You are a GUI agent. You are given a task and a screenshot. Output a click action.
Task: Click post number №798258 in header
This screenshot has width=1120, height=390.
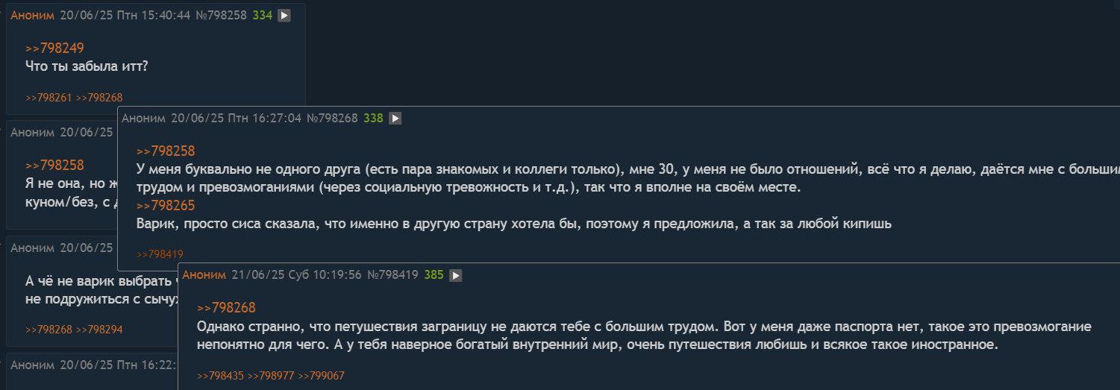tap(221, 16)
